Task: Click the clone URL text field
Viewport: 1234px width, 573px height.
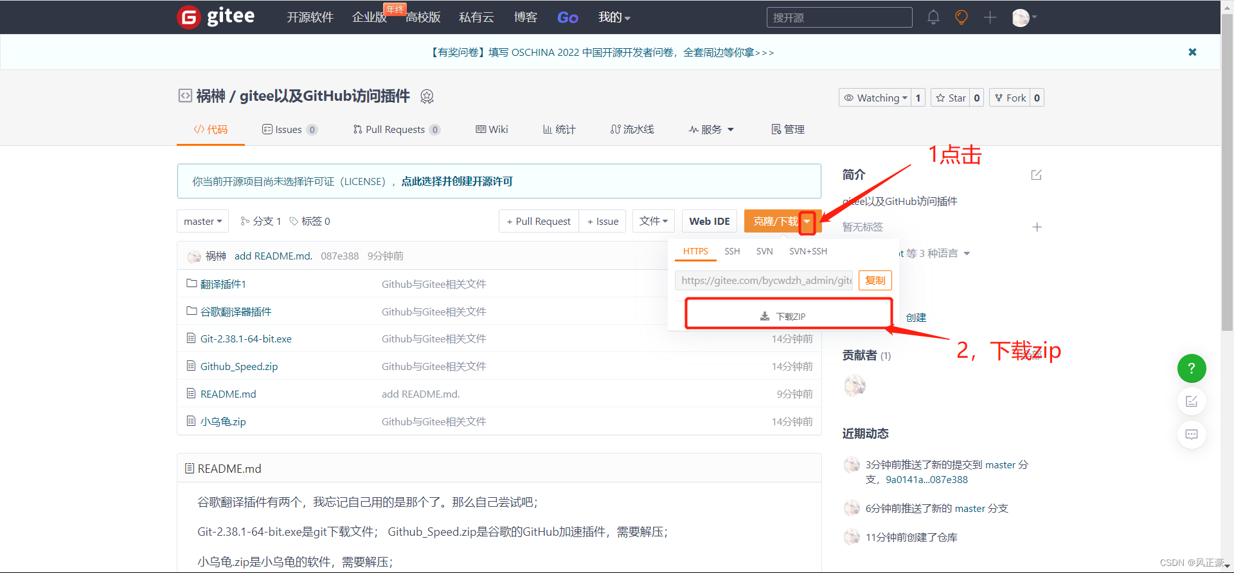Action: [764, 281]
